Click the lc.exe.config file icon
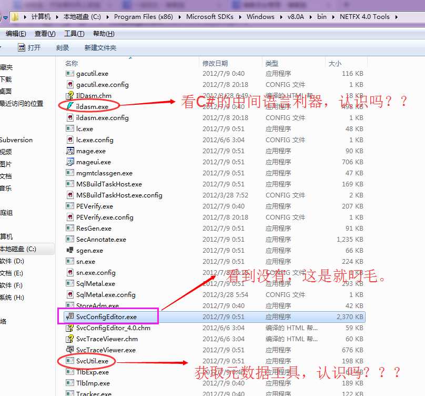The image size is (425, 396). pyautogui.click(x=70, y=140)
